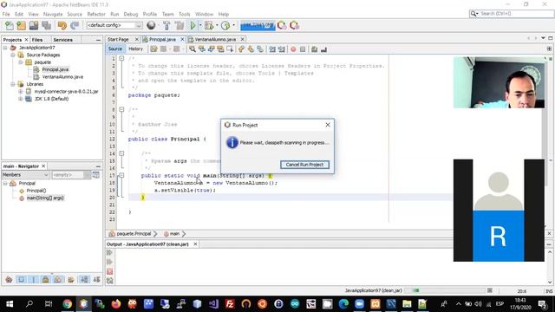Click Clean and Build Project icon
This screenshot has height=312, width=555.
(x=180, y=25)
